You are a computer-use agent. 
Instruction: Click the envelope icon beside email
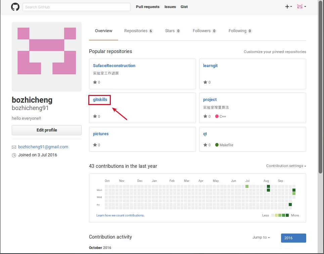14,147
